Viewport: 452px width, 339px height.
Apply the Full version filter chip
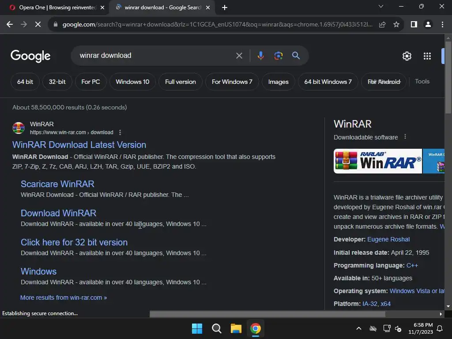coord(181,82)
